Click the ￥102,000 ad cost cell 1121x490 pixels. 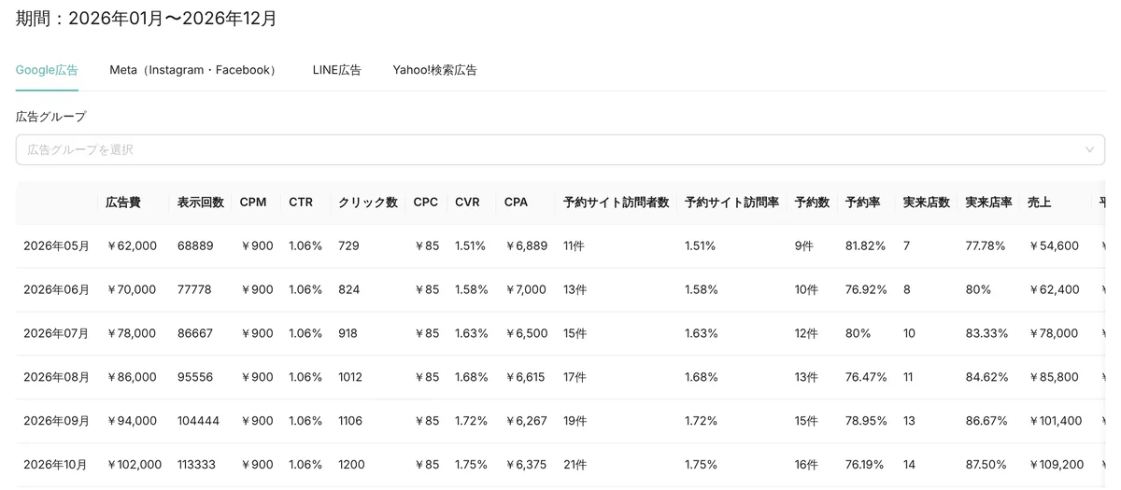click(134, 465)
